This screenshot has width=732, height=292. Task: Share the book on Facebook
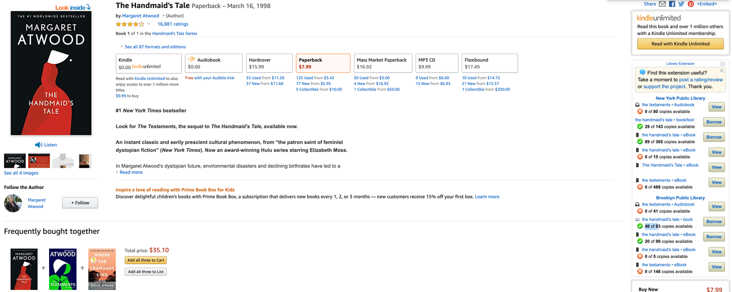click(x=672, y=4)
